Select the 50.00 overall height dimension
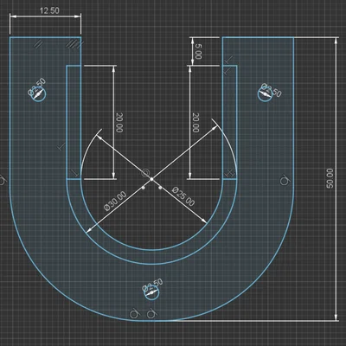 pos(330,178)
